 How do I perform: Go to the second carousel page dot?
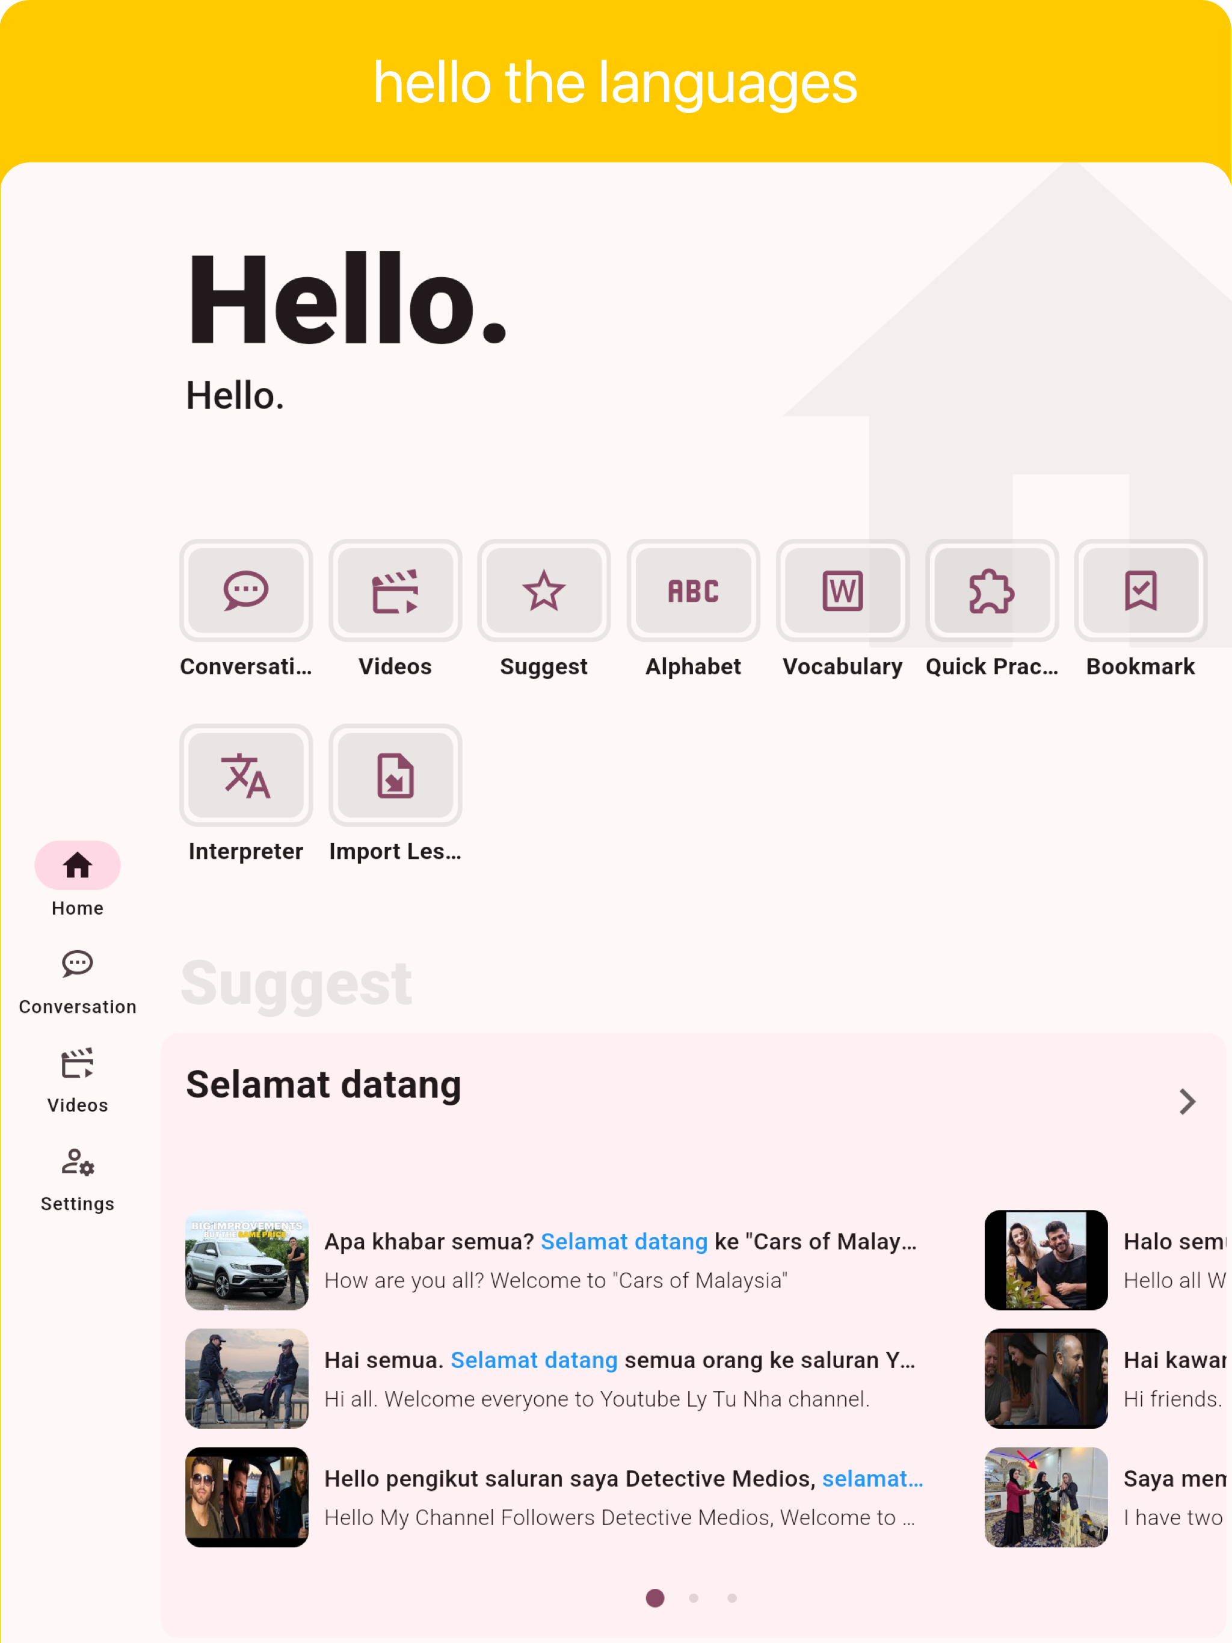(693, 1598)
